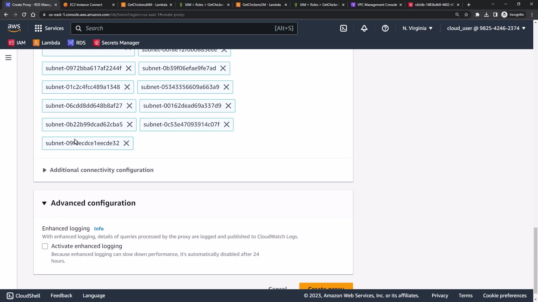Image resolution: width=538 pixels, height=302 pixels.
Task: Open the hamburger side navigation menu
Action: 8,58
